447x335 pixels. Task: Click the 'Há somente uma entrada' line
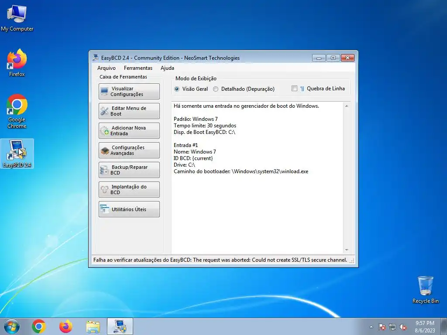tap(246, 106)
